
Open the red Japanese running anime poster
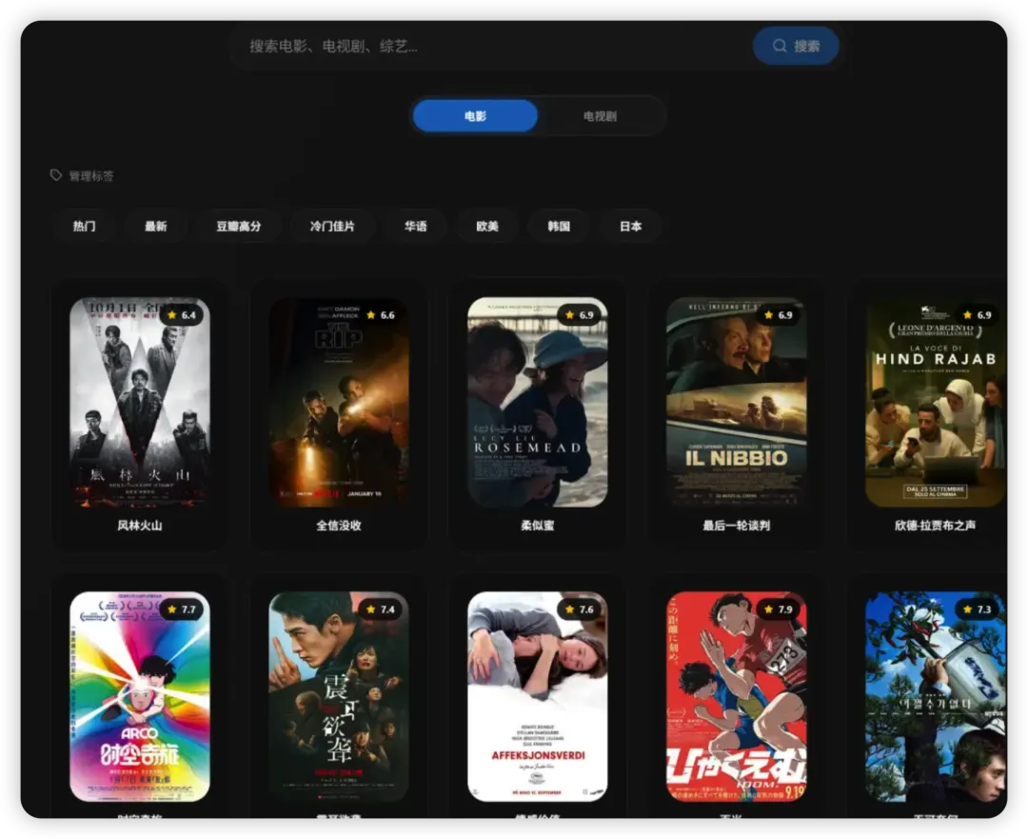[x=736, y=697]
